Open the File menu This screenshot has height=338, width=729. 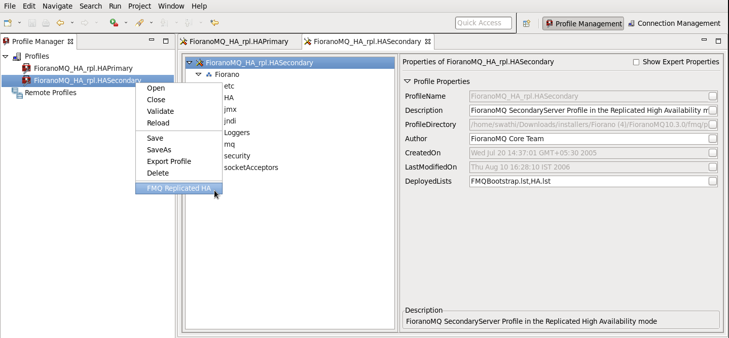(x=10, y=6)
